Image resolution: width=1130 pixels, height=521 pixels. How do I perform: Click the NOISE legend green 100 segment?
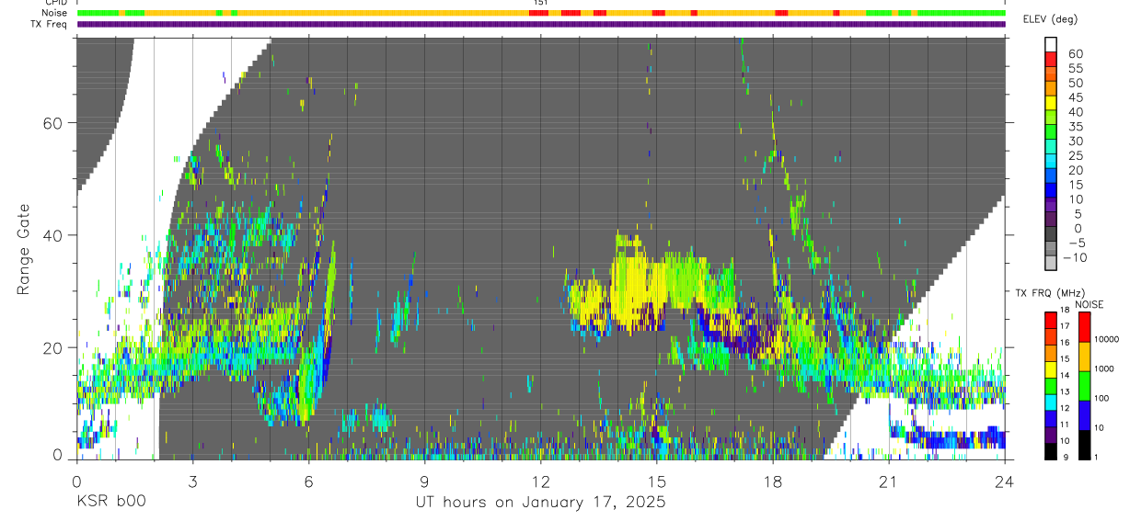(x=1085, y=386)
